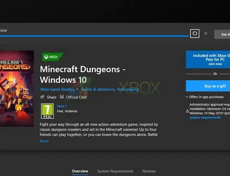Open the Action & adventure category link

[x=98, y=89]
